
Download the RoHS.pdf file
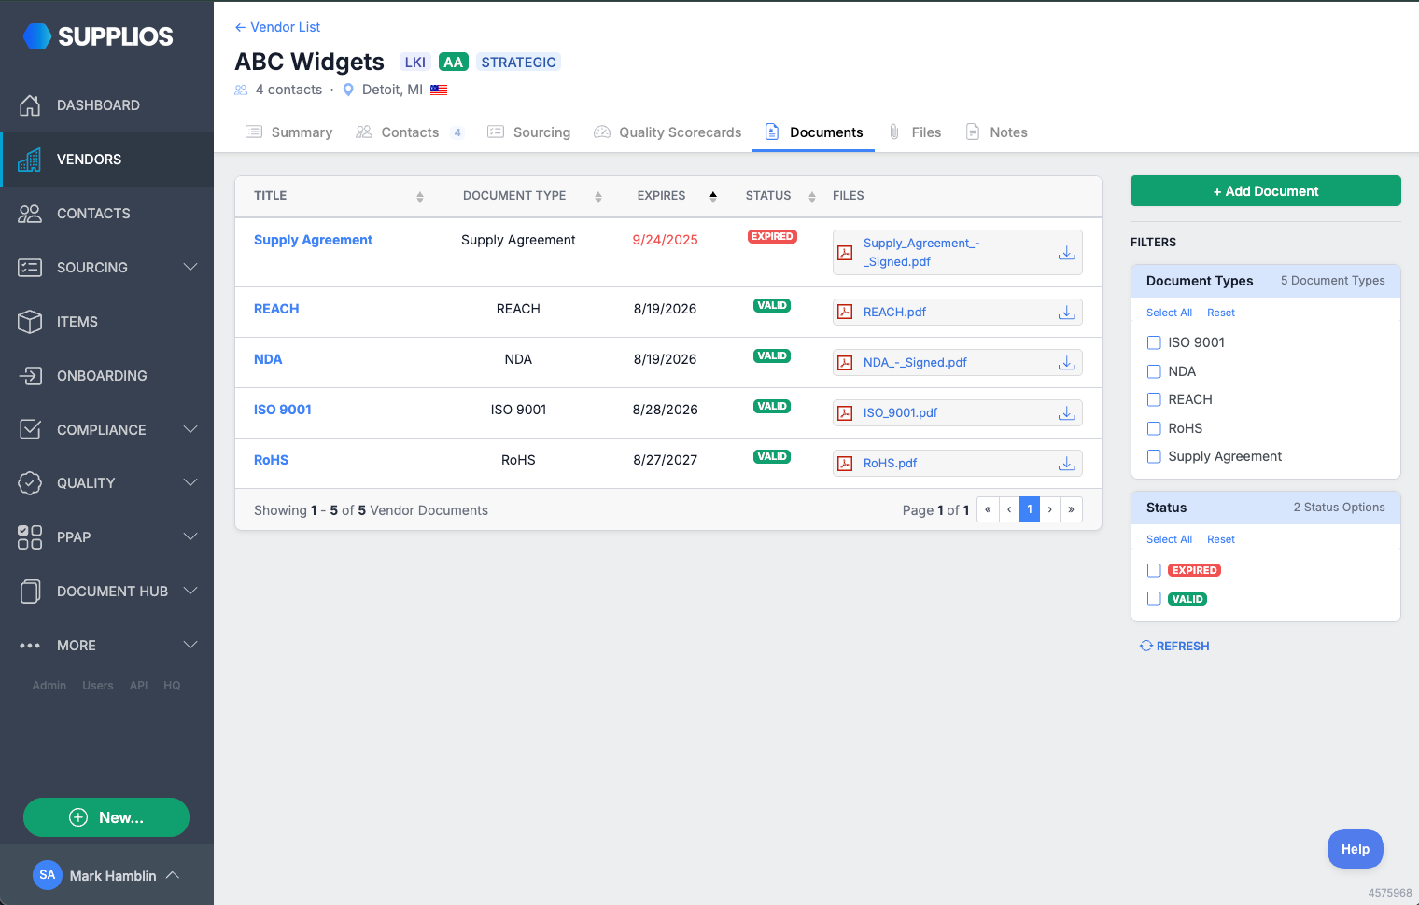(1066, 464)
